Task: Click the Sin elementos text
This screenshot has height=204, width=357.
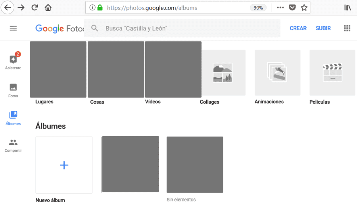Action: click(x=181, y=200)
